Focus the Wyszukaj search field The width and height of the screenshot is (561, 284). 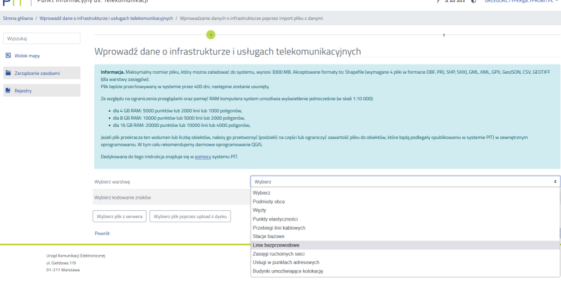click(42, 38)
